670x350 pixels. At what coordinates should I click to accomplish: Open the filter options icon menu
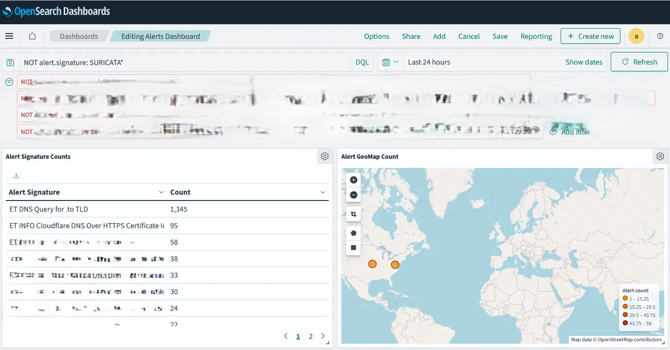(x=9, y=82)
